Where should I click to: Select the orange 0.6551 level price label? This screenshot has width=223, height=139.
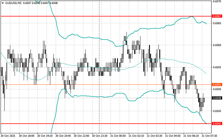217,85
